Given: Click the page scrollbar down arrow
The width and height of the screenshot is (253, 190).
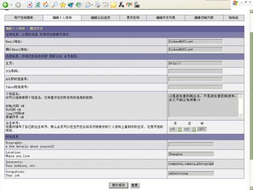Looking at the screenshot, I should pyautogui.click(x=251, y=188).
